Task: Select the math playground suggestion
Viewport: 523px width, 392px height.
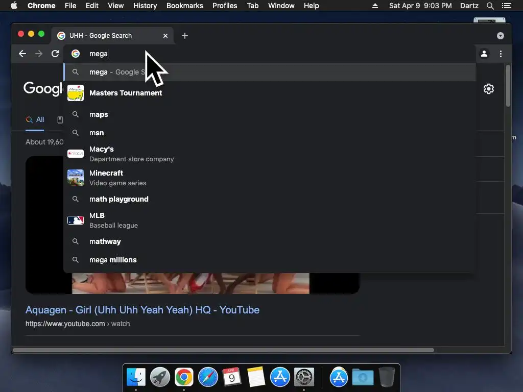Action: (x=270, y=199)
